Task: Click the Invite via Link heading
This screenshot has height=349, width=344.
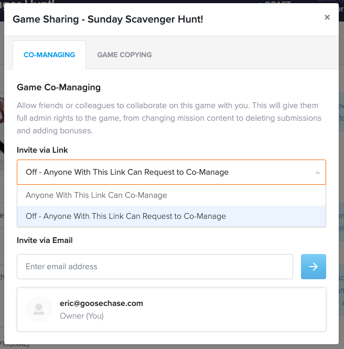Action: (x=42, y=150)
